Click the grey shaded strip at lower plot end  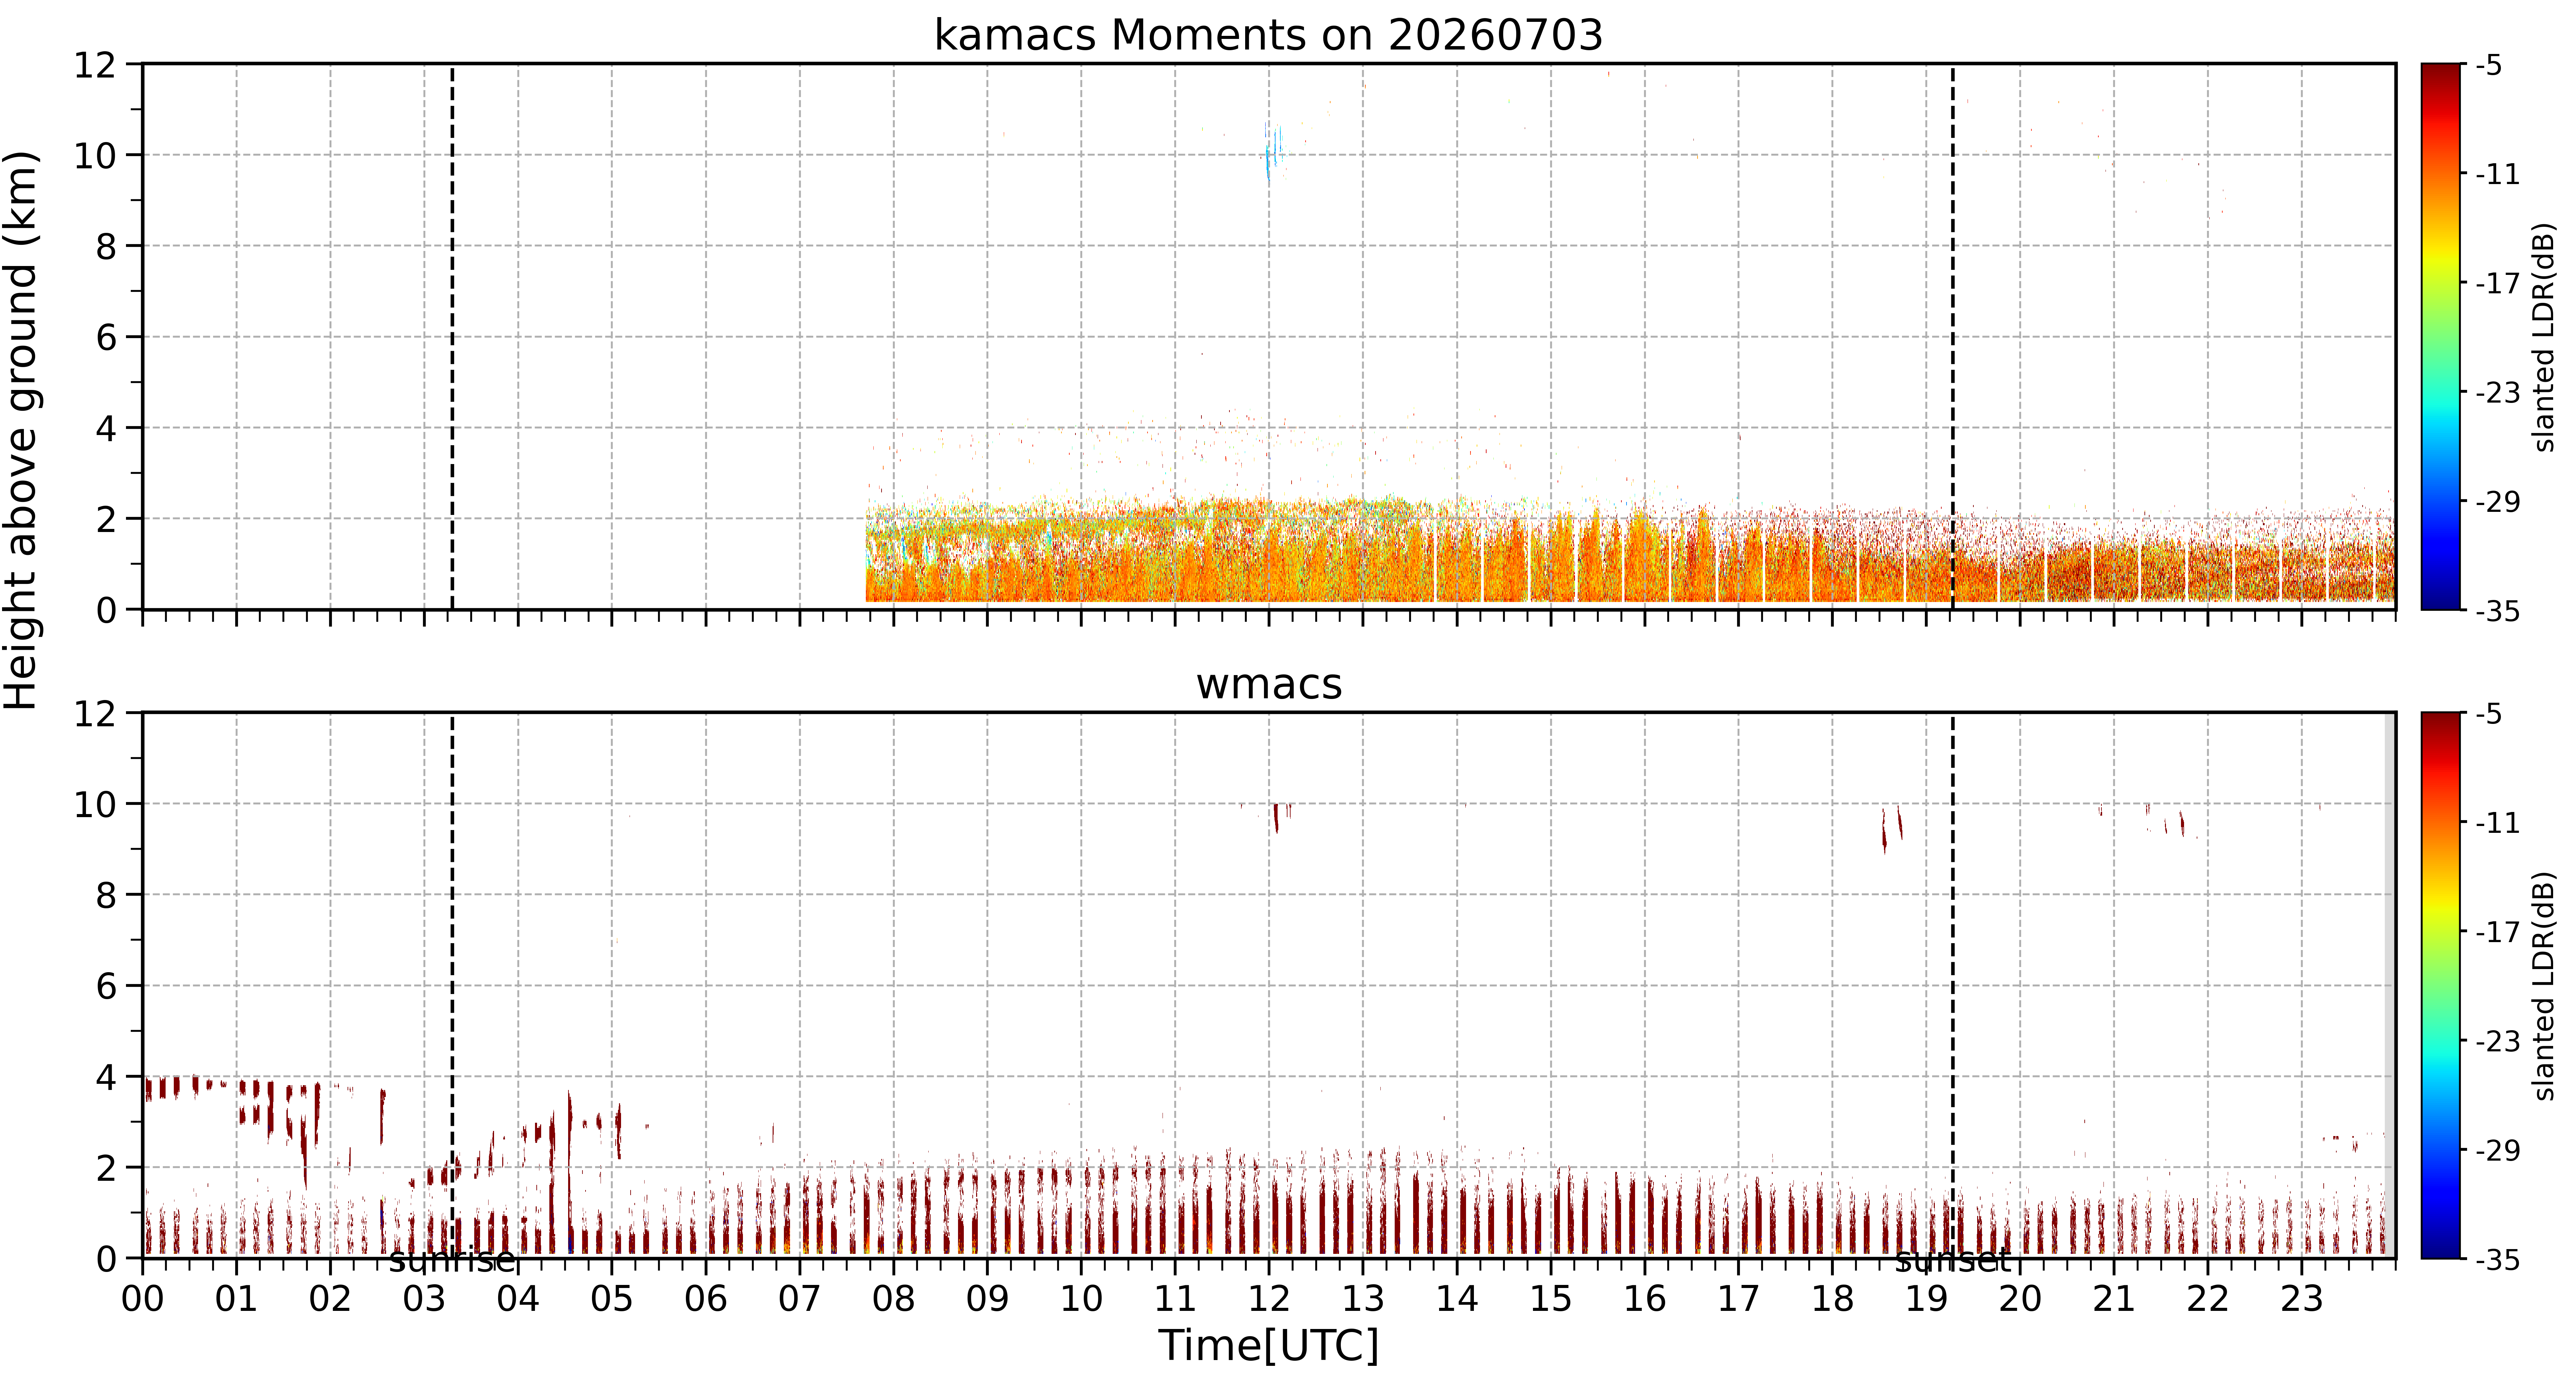coord(2390,985)
